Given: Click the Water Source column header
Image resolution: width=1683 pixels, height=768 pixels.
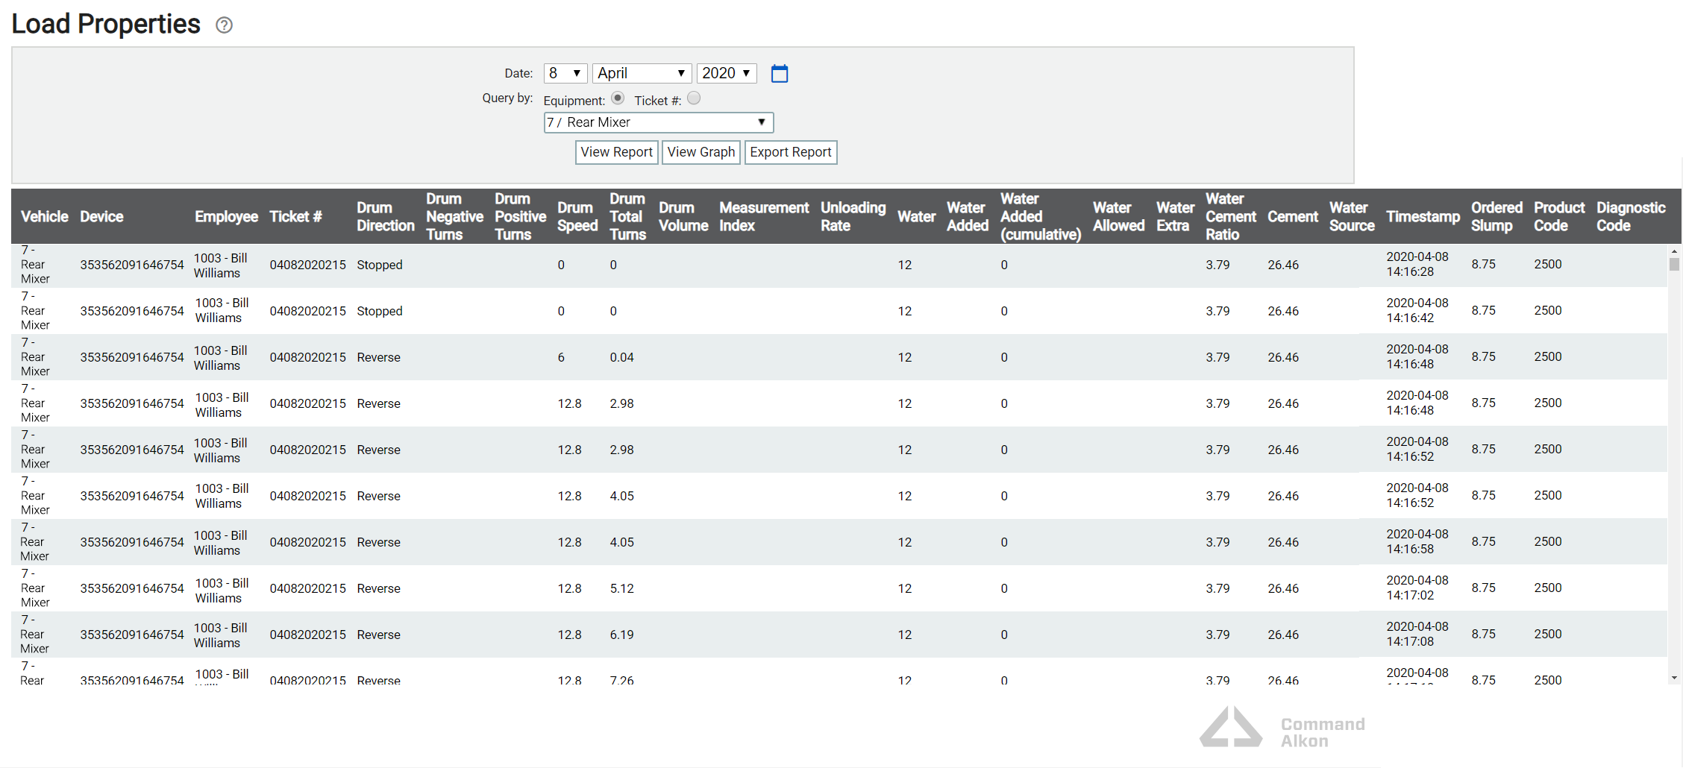Looking at the screenshot, I should coord(1352,216).
